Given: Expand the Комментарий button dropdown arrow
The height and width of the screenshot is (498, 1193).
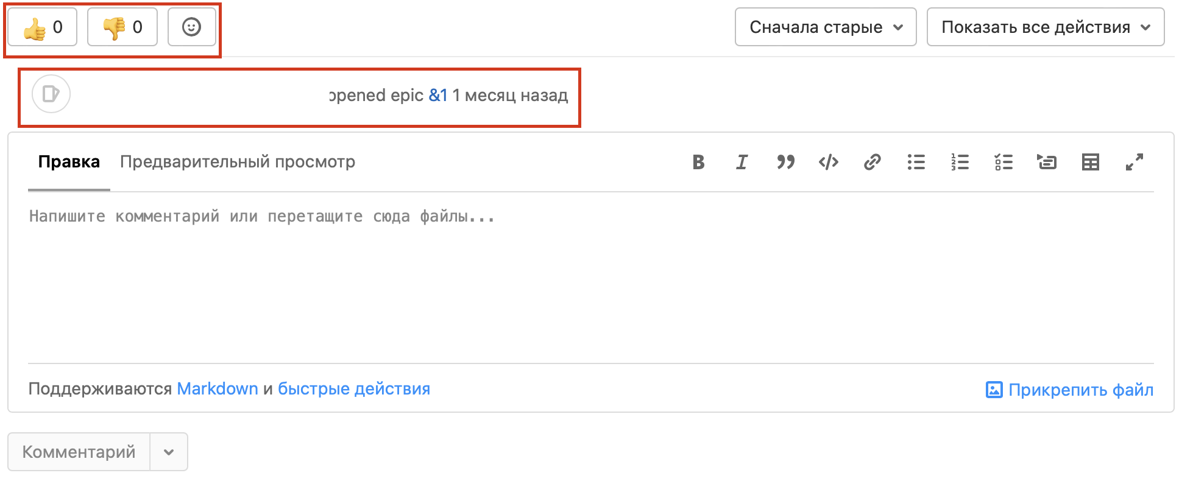Looking at the screenshot, I should [x=169, y=452].
